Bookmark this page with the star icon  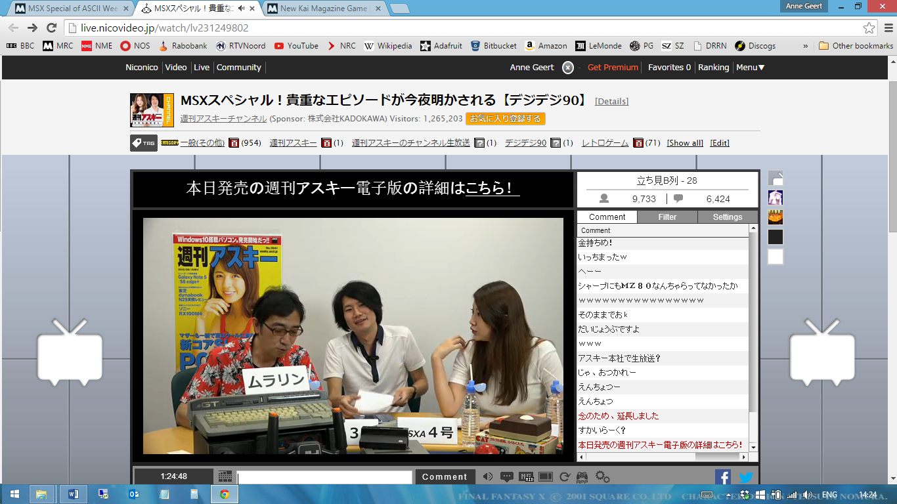coord(869,28)
